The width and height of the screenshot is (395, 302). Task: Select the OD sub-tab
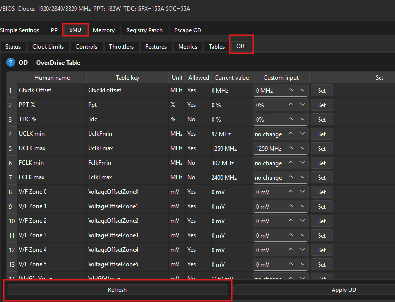pyautogui.click(x=240, y=46)
